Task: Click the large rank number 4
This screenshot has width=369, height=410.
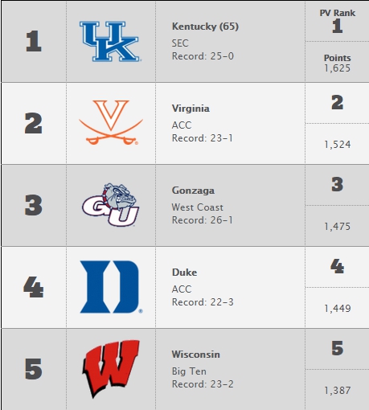Action: [34, 287]
